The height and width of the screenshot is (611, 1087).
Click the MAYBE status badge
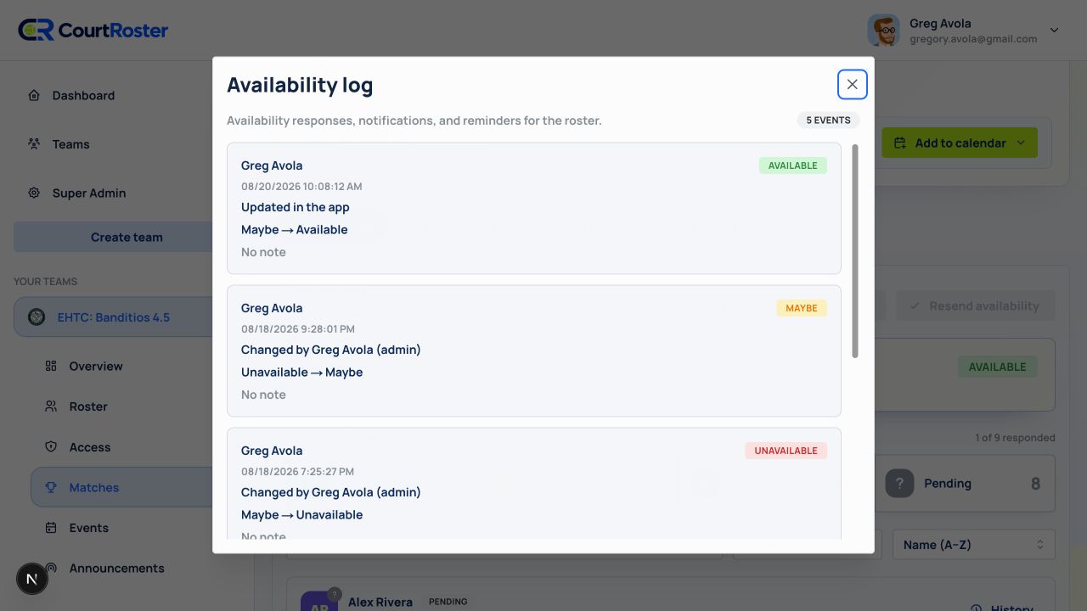pyautogui.click(x=802, y=308)
